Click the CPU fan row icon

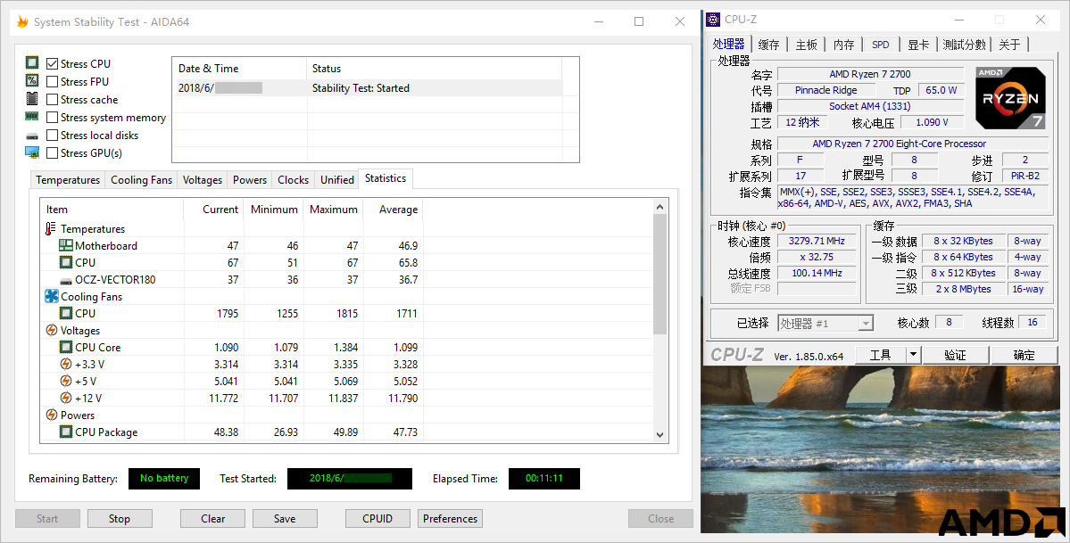(65, 313)
